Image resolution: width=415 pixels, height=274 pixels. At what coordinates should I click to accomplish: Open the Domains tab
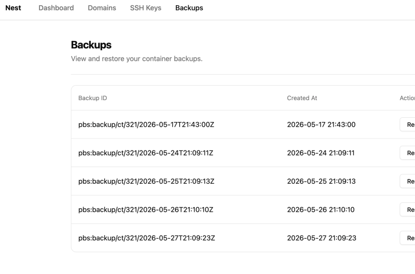[x=102, y=8]
